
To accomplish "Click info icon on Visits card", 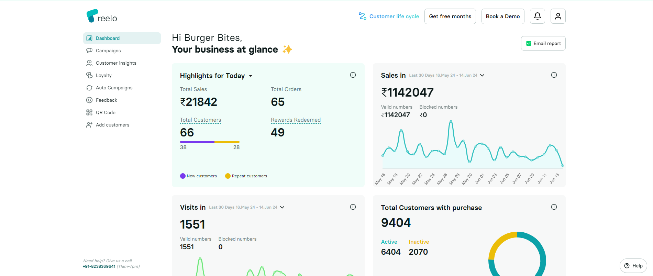I will (x=353, y=207).
